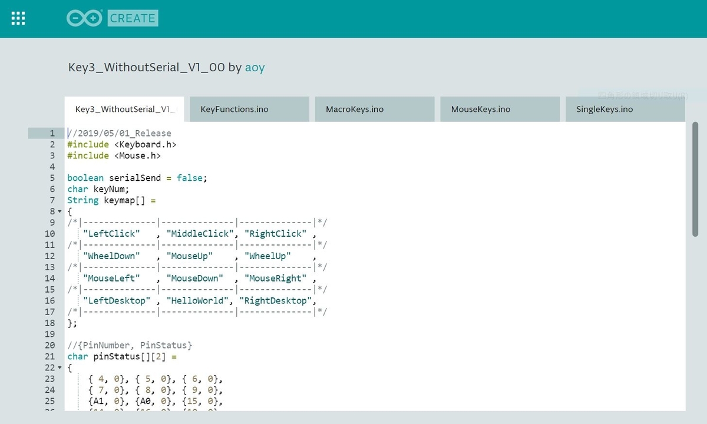The height and width of the screenshot is (424, 707).
Task: Click the "LeftClick" string
Action: pos(112,234)
